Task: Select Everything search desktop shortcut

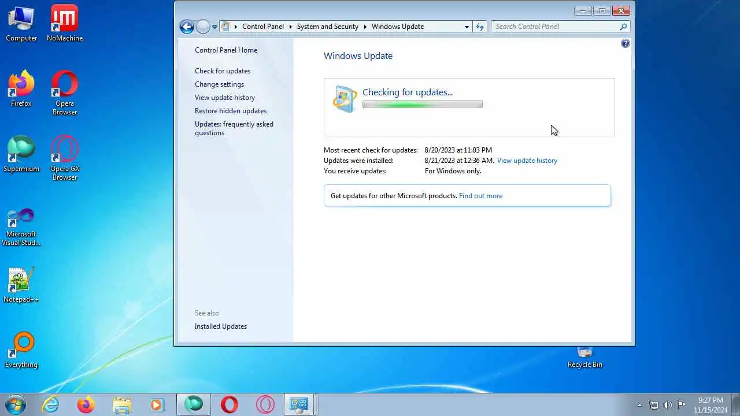Action: [21, 350]
